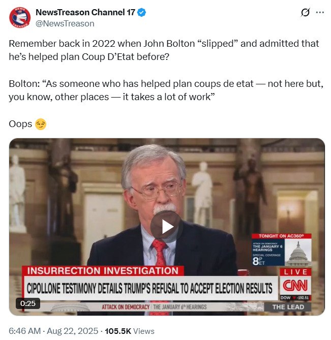Screen dimensions: 331x340
Task: Click the LIVE indicator above CNN logo
Action: 295,272
